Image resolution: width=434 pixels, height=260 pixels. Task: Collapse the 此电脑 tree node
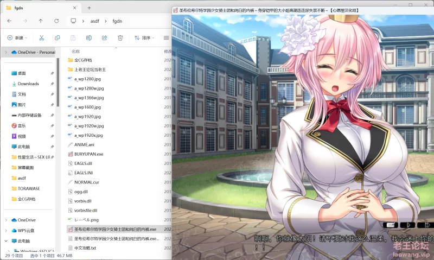coord(6,241)
